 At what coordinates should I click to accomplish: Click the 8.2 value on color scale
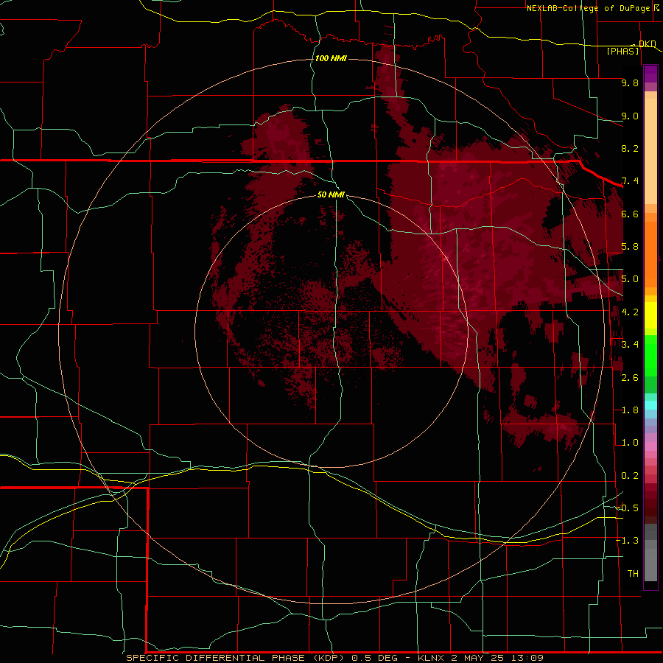point(630,148)
